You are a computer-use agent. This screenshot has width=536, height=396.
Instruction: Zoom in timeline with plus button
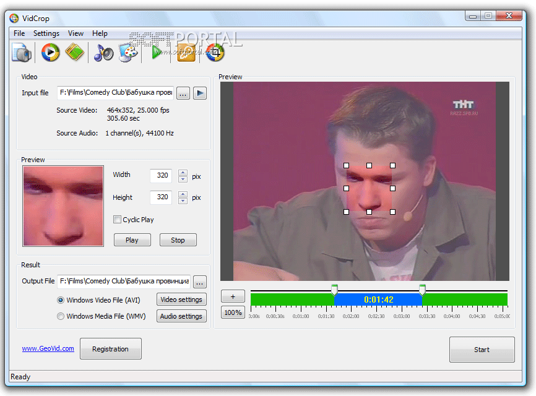coord(233,296)
